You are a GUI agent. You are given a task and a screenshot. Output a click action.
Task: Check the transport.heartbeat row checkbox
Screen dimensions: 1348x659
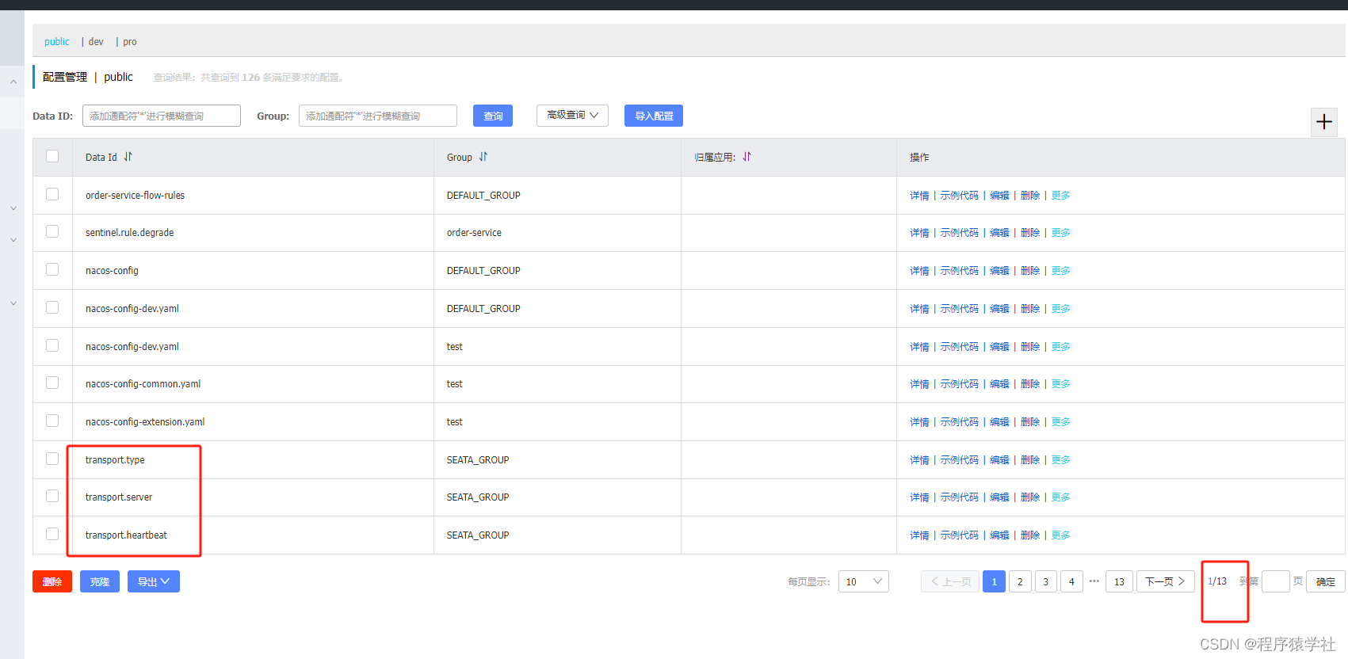tap(52, 534)
